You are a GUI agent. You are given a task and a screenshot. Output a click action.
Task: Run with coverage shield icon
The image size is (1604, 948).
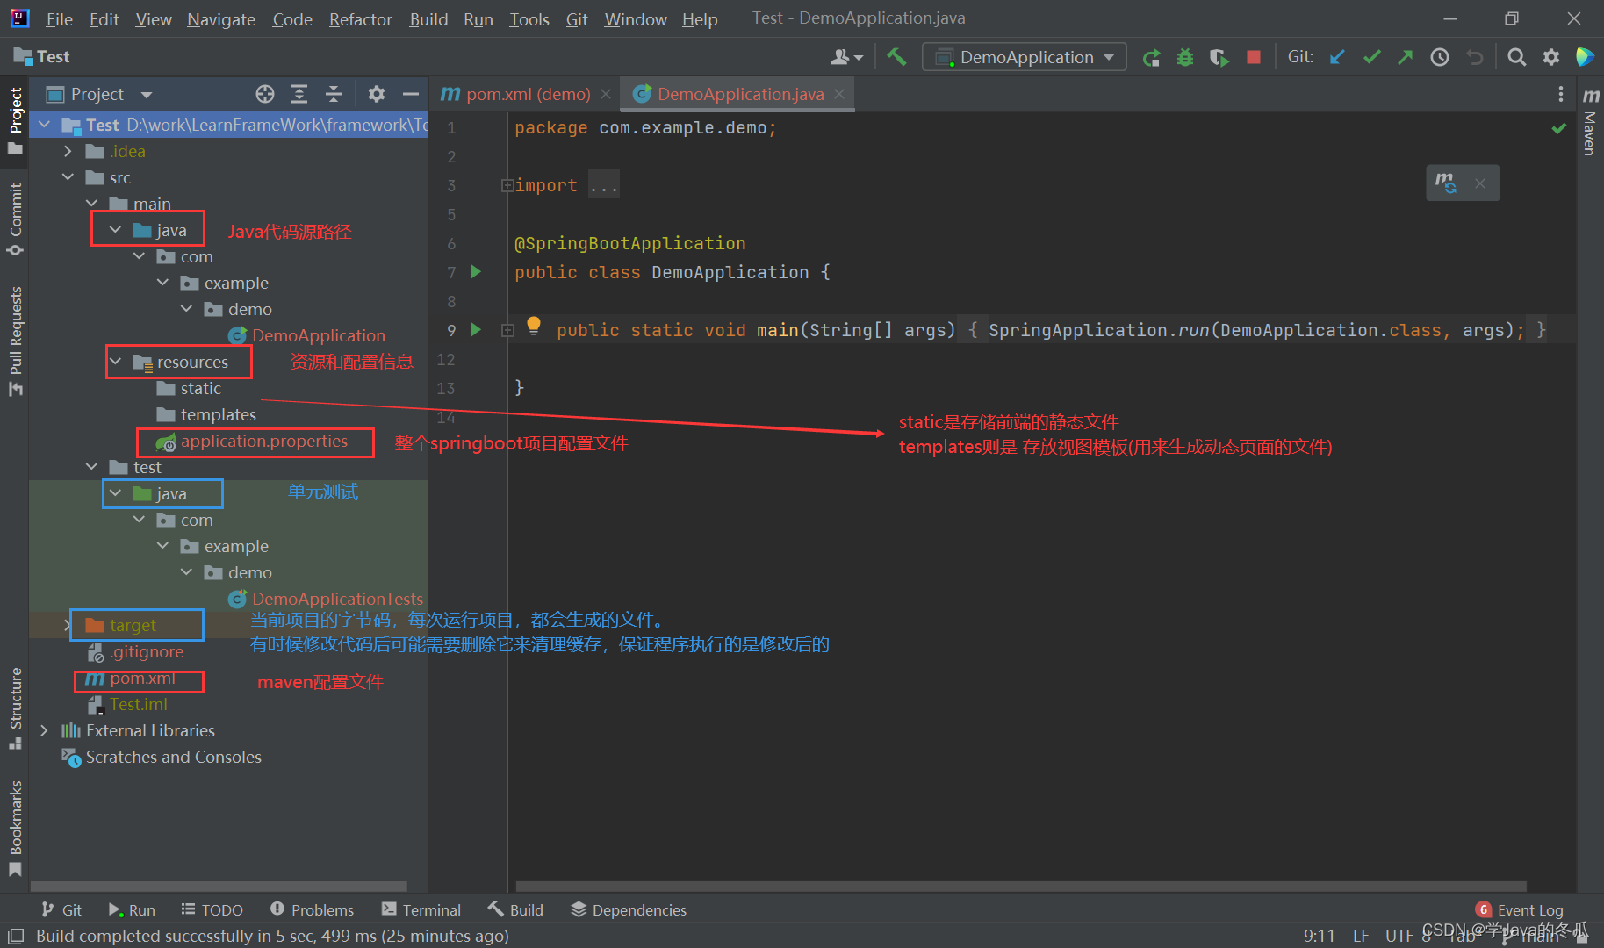pos(1219,57)
